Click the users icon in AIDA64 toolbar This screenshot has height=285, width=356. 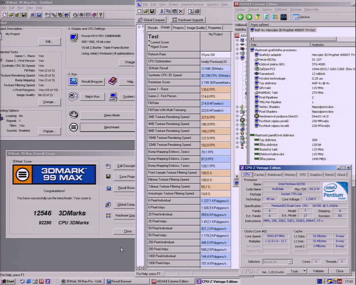(275, 17)
